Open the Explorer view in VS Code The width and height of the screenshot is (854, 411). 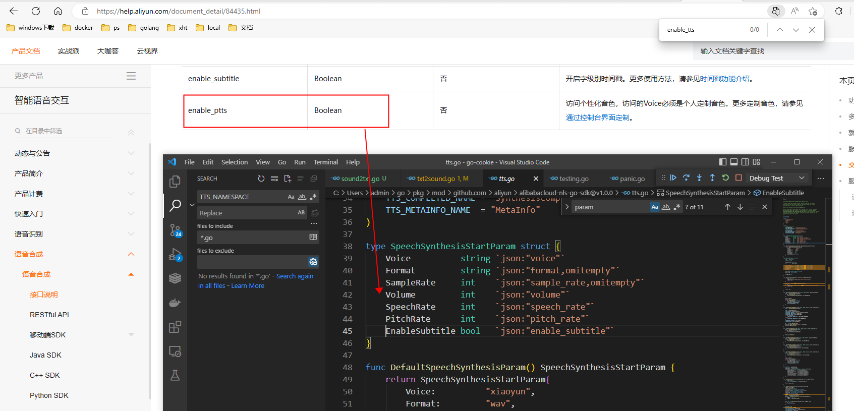point(175,181)
